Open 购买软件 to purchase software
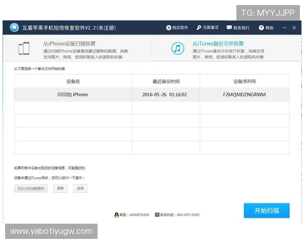The width and height of the screenshot is (305, 244). 177,27
